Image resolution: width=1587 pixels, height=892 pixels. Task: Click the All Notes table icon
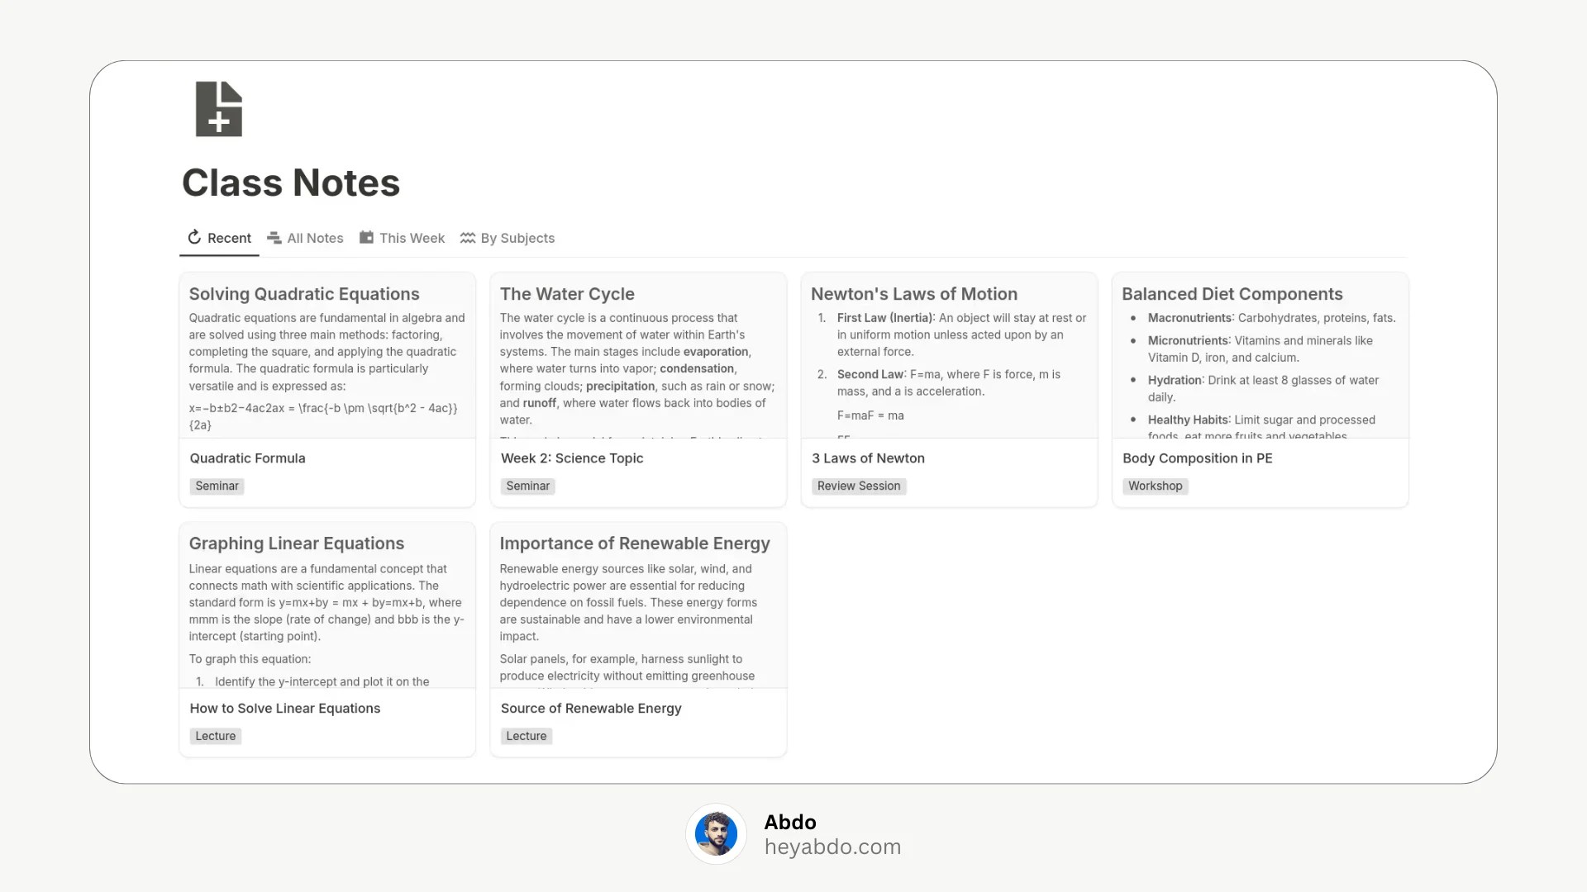click(x=274, y=238)
